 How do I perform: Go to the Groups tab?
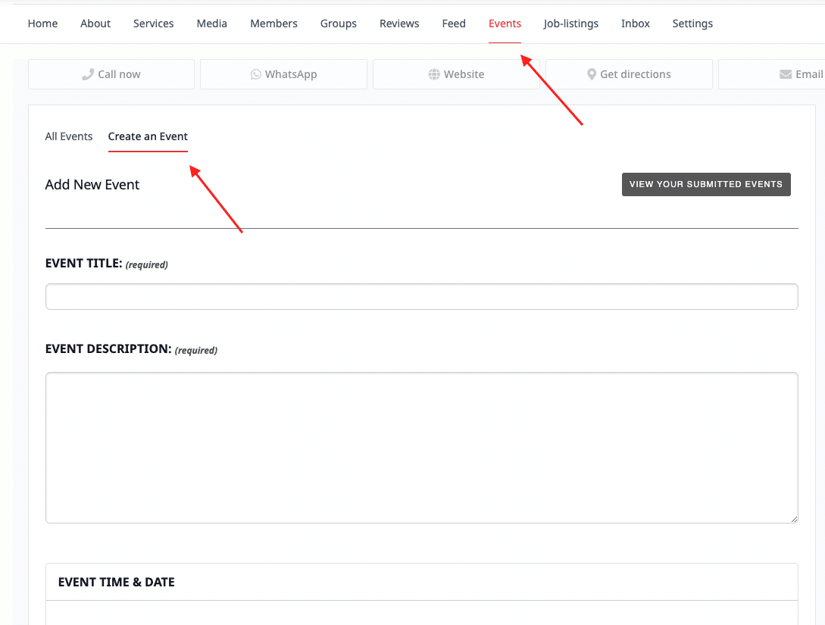click(339, 23)
